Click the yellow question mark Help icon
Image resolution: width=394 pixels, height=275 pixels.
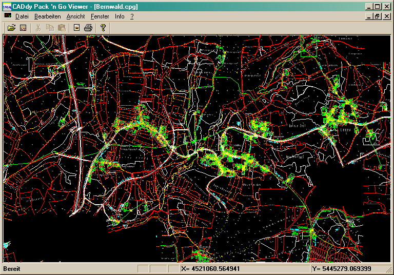(103, 28)
